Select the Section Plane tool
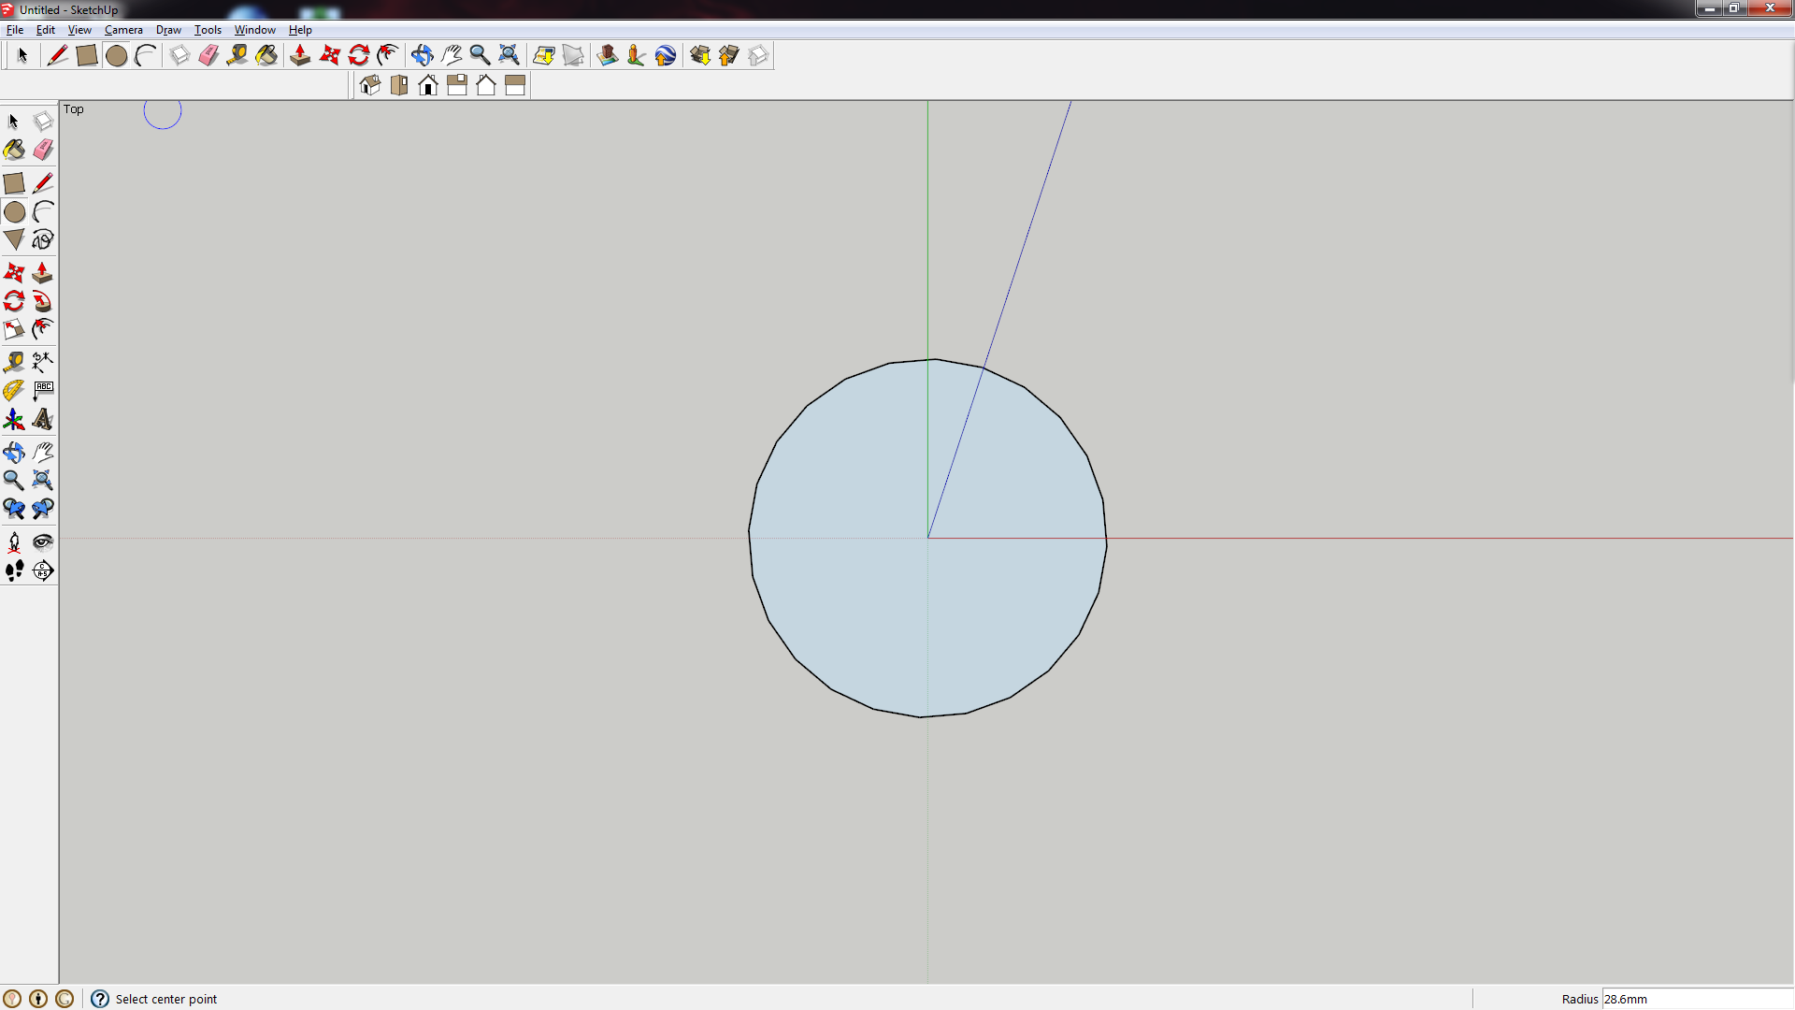1795x1010 pixels. [43, 570]
